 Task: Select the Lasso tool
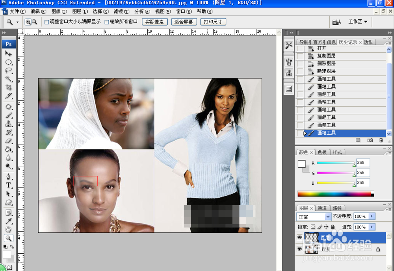pyautogui.click(x=9, y=71)
